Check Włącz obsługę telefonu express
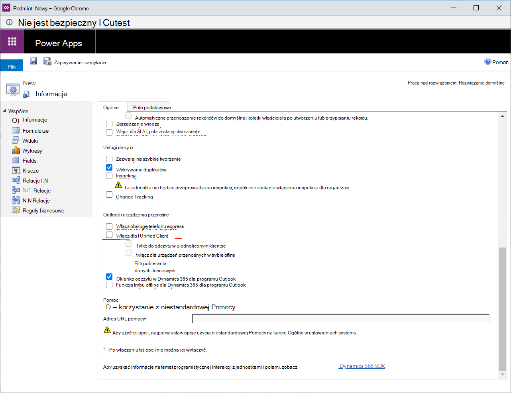The image size is (511, 393). click(x=109, y=226)
